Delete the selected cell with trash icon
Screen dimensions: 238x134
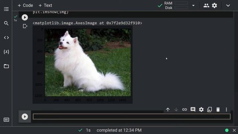point(218,109)
